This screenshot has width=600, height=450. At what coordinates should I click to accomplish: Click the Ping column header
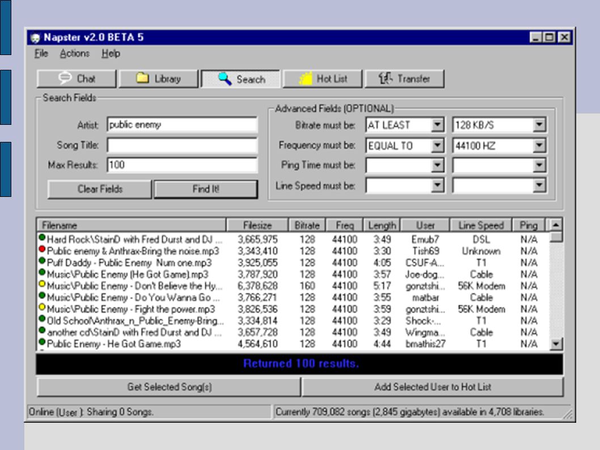point(529,225)
